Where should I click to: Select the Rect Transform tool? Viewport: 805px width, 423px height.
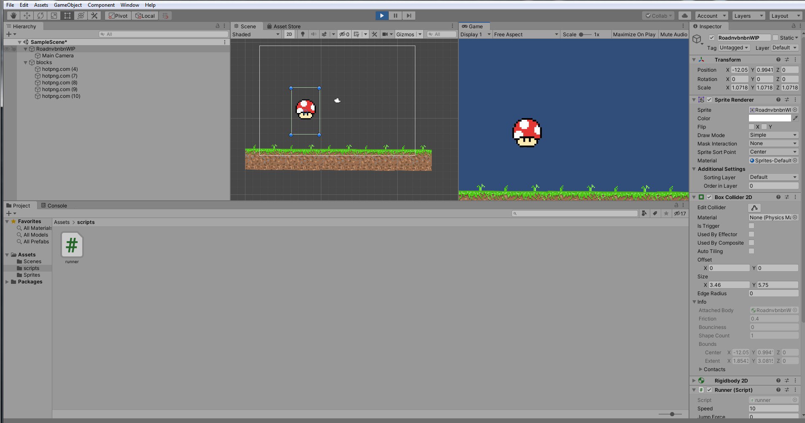(67, 16)
